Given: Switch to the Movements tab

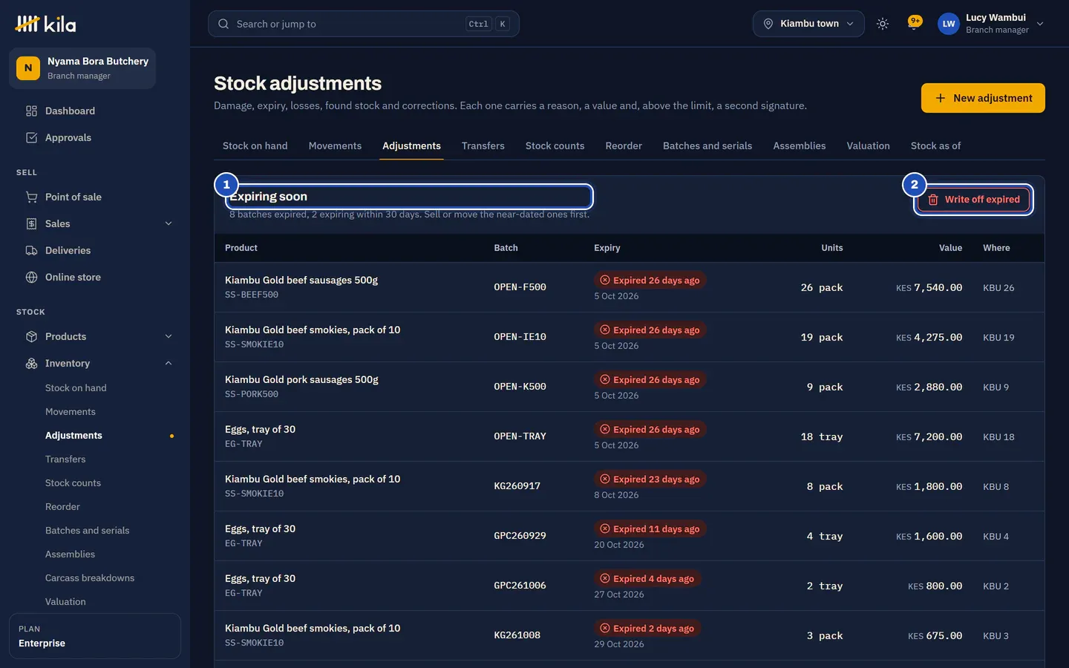Looking at the screenshot, I should [335, 146].
